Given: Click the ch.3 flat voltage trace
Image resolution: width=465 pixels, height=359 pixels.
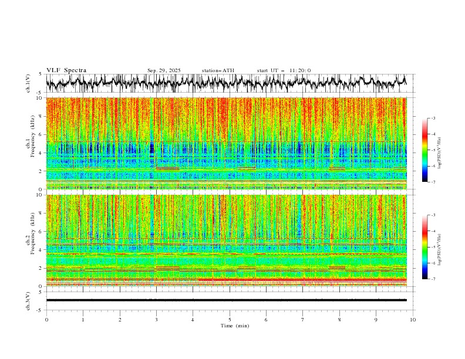Looking at the screenshot, I should pyautogui.click(x=226, y=300).
